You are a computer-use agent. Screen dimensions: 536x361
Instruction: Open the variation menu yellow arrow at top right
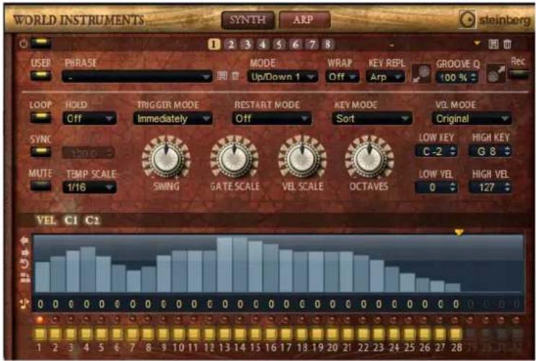(477, 43)
